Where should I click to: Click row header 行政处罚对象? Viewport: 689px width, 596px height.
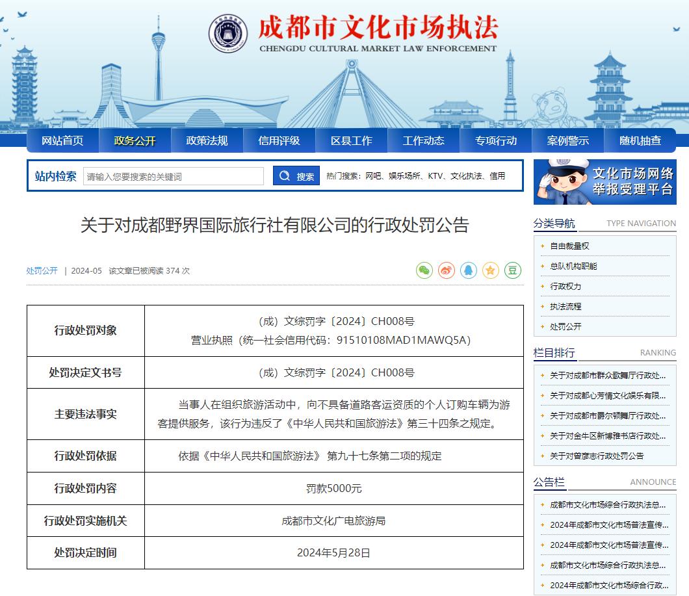(86, 331)
